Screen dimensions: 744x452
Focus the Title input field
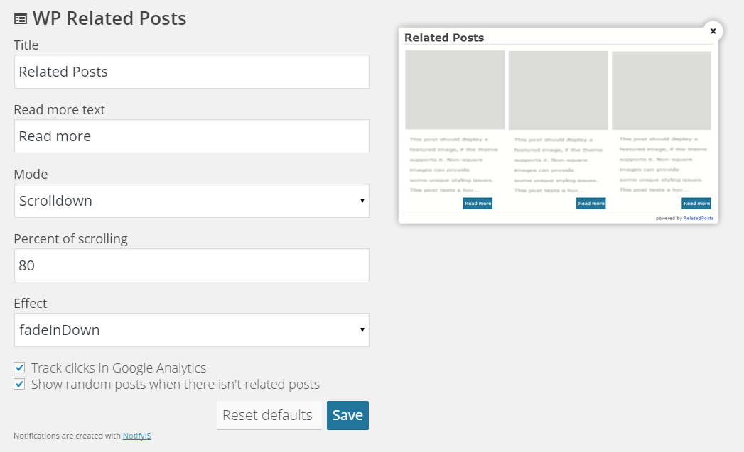pyautogui.click(x=192, y=72)
